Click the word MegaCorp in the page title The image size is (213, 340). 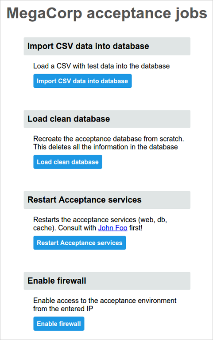pyautogui.click(x=44, y=13)
